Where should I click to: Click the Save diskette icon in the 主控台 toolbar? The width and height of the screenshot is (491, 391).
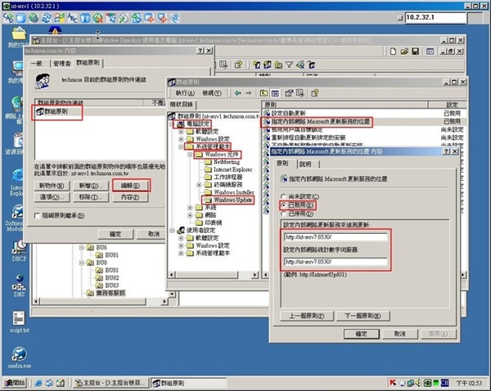(415, 52)
